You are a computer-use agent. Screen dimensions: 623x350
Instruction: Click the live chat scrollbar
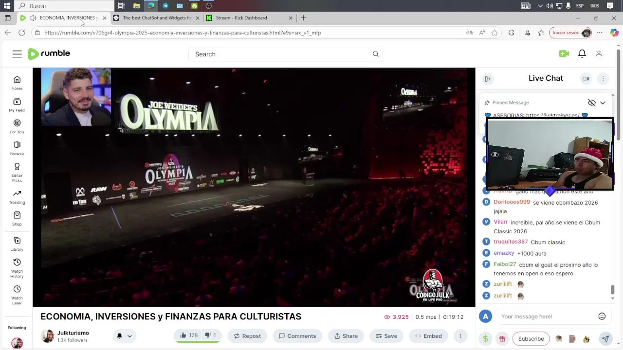pos(613,290)
